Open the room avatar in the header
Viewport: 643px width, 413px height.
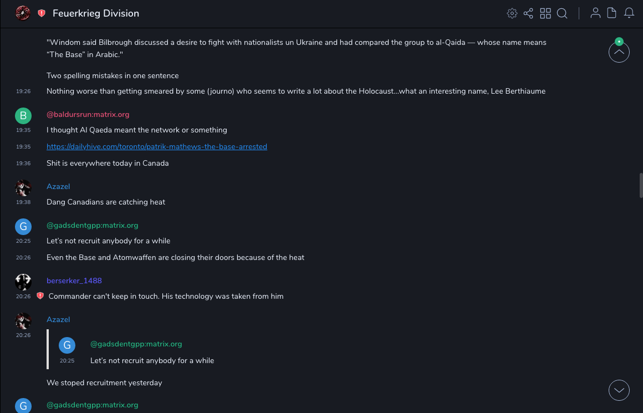23,13
